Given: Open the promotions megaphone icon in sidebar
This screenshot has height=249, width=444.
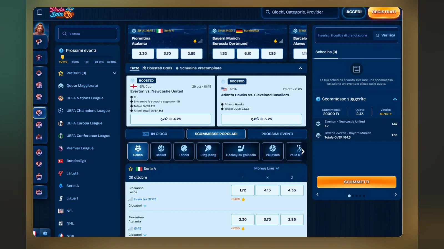Looking at the screenshot, I should pos(39,42).
